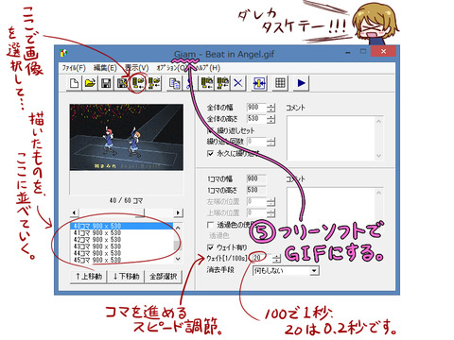Click the Cut scissors toolbar icon
The image size is (454, 340).
tap(189, 83)
